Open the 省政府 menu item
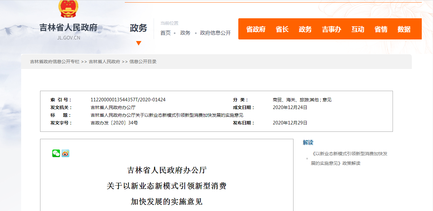The image size is (433, 211). coord(256,29)
